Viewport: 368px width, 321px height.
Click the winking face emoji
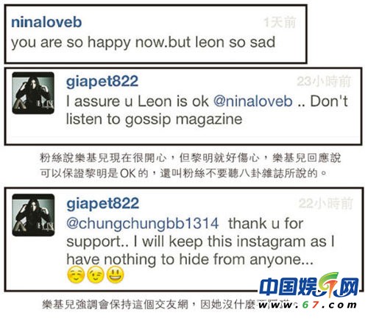pos(96,275)
